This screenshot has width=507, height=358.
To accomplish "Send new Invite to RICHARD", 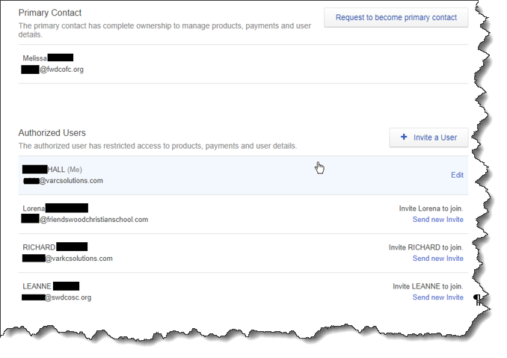I will click(437, 259).
